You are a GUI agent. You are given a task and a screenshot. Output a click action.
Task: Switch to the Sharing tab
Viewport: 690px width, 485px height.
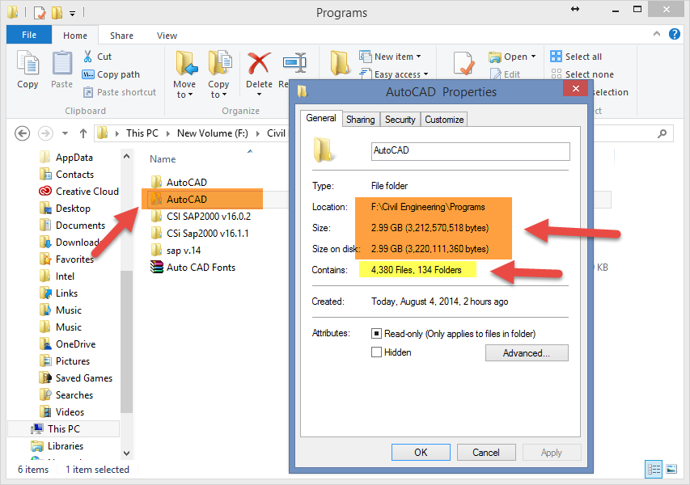tap(361, 118)
